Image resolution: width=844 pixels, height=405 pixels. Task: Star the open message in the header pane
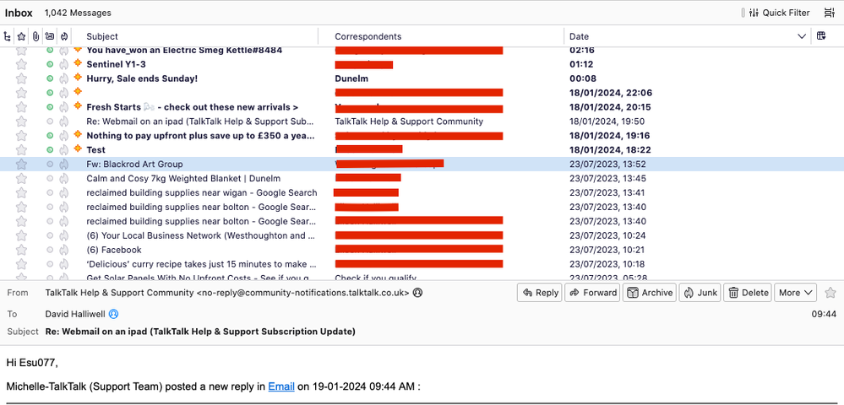[830, 293]
